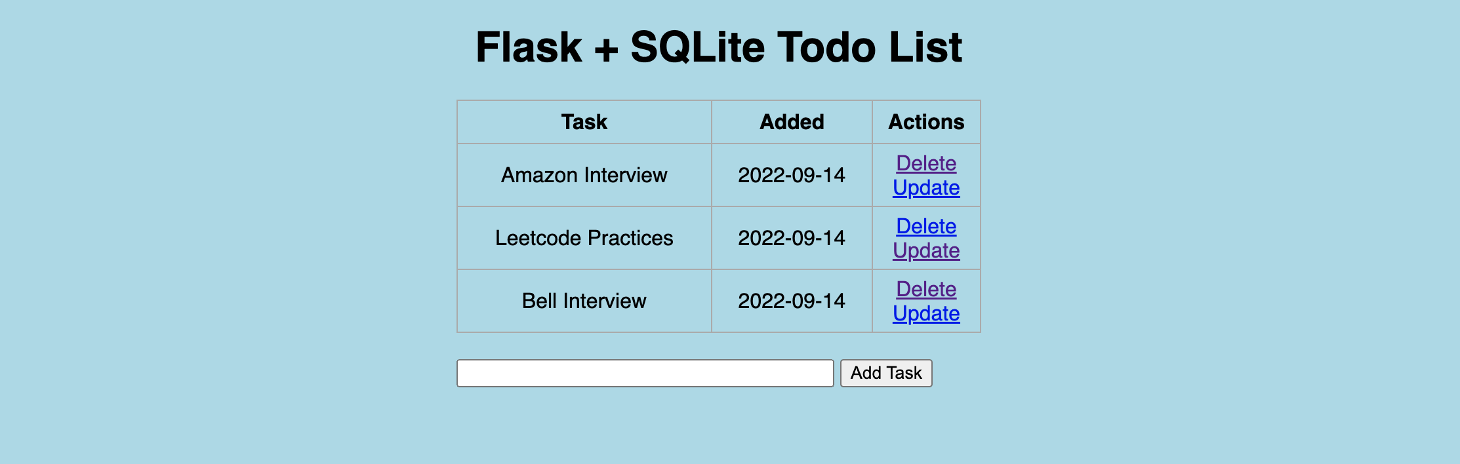Viewport: 1460px width, 464px height.
Task: Delete the Leetcode Practices task
Action: point(926,226)
